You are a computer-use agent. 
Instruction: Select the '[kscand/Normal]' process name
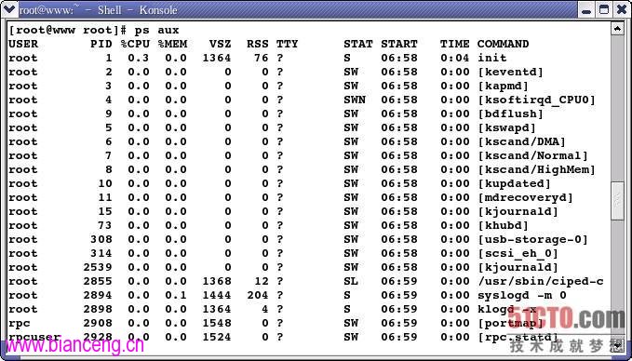pyautogui.click(x=532, y=155)
